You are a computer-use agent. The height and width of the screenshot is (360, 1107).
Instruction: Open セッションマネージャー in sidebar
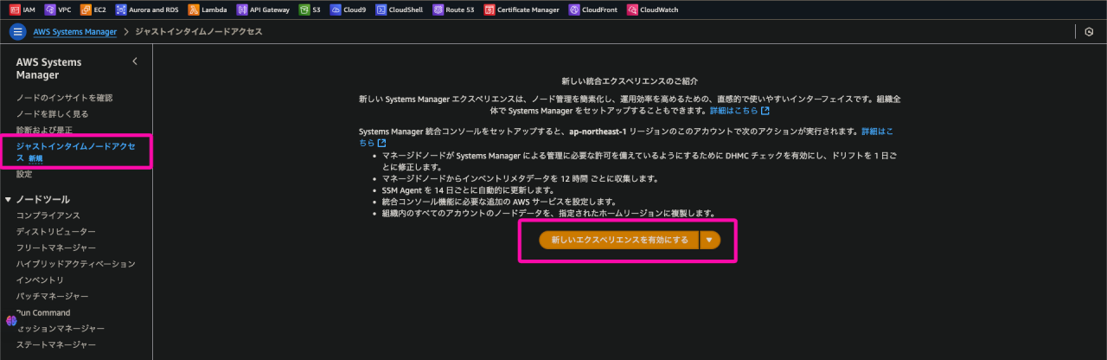click(60, 329)
